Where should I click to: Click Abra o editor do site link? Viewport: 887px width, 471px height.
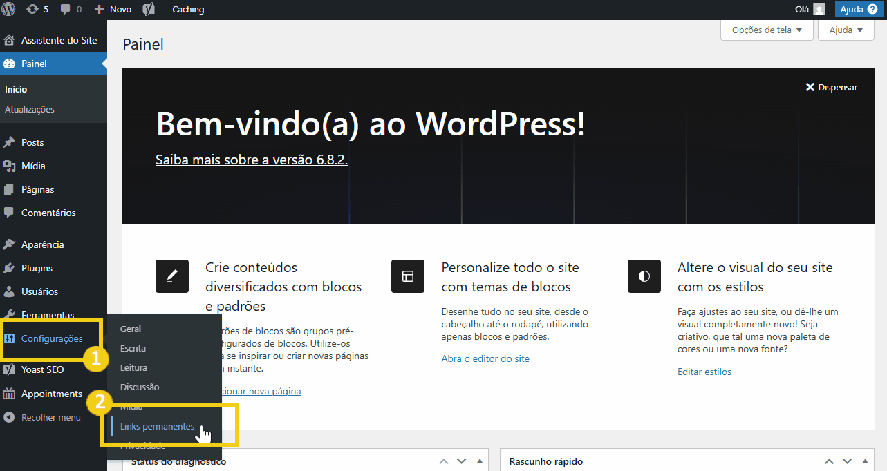click(x=485, y=358)
